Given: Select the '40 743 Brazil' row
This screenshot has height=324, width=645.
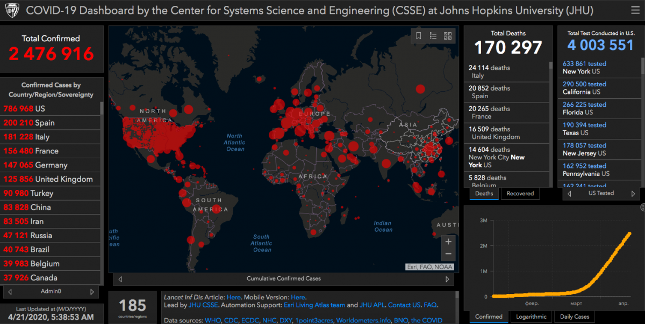Looking at the screenshot, I should click(51, 249).
